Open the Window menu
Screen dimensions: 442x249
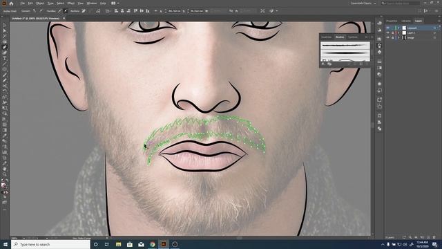[92, 3]
